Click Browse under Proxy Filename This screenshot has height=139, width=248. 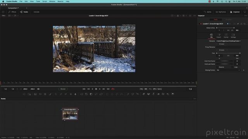point(222,50)
